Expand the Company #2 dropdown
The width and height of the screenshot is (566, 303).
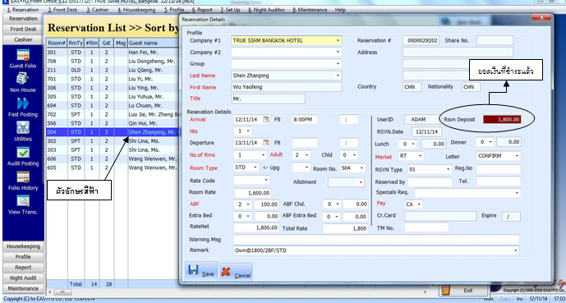click(x=338, y=53)
